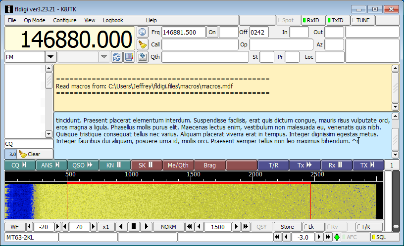Click the KN macro button
The width and height of the screenshot is (404, 246).
[x=115, y=165]
